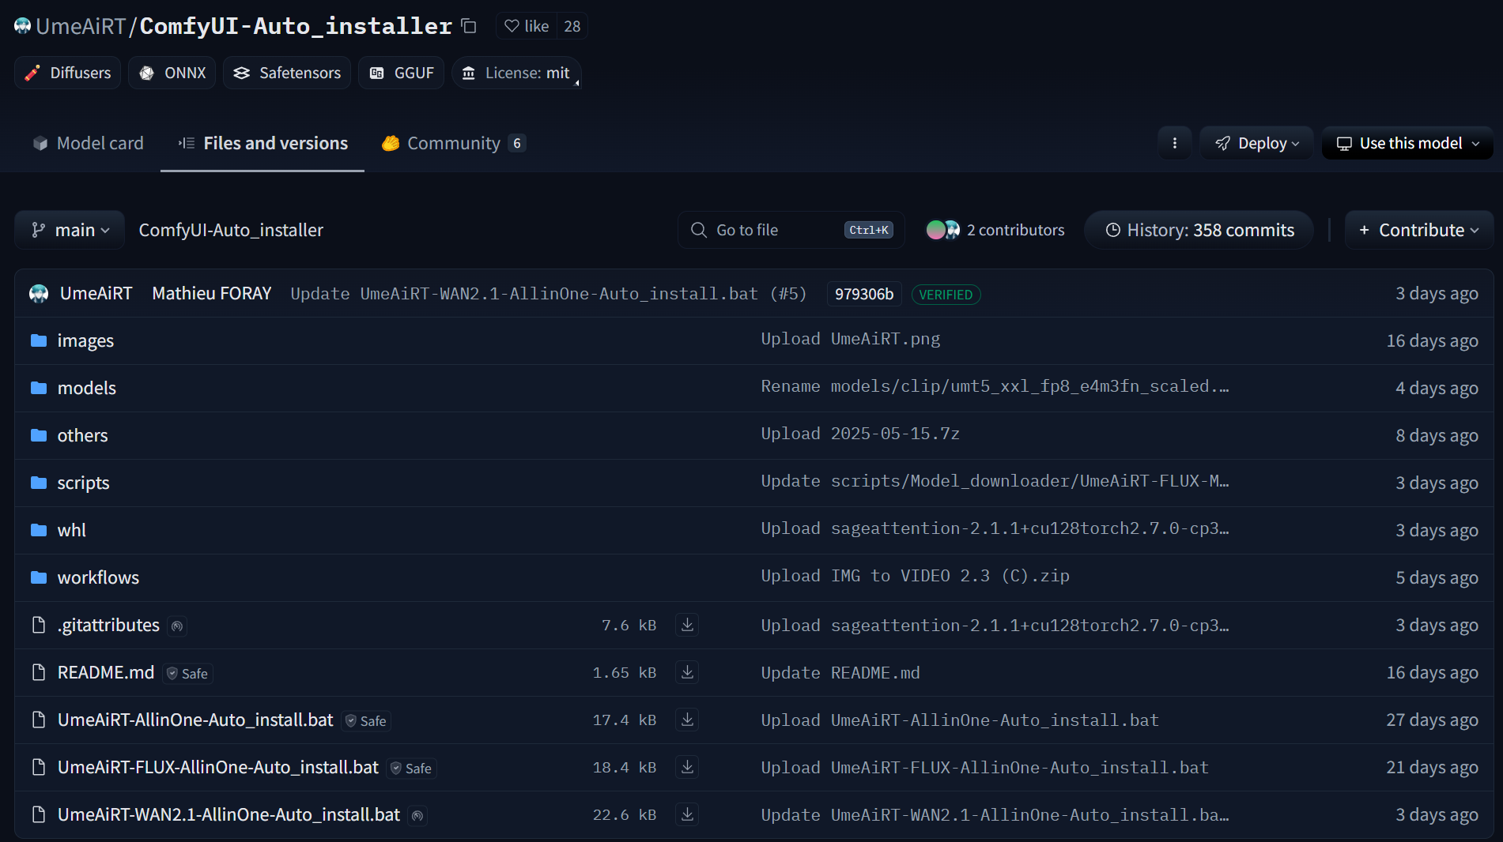
Task: Like this model repository
Action: (527, 26)
